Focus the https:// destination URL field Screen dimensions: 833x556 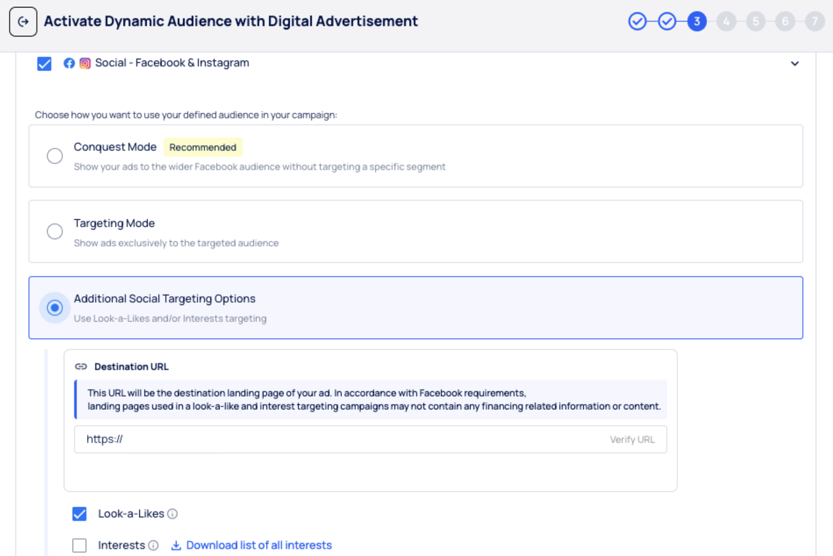pos(340,439)
